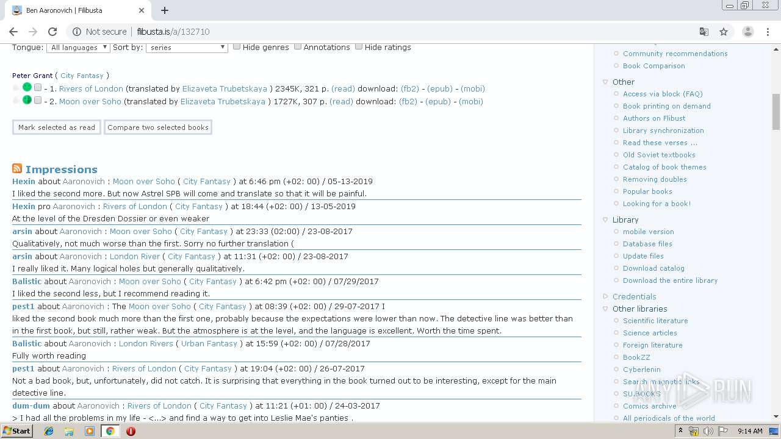Show hidden tray icons arrow
The height and width of the screenshot is (439, 781).
681,431
